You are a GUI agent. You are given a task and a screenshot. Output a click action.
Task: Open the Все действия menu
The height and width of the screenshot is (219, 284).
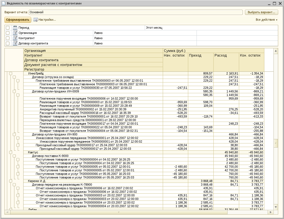pos(266,20)
